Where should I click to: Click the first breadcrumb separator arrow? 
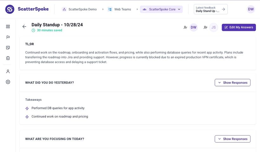[x=103, y=9]
